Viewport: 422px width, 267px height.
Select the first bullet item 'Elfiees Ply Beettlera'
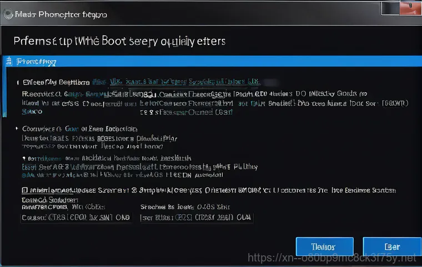(56, 82)
